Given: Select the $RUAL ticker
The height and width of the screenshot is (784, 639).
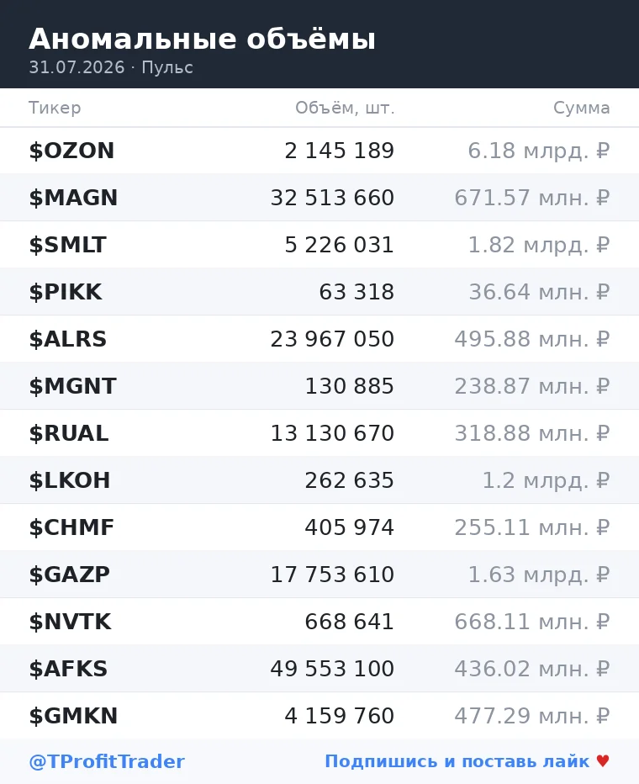Looking at the screenshot, I should coord(68,433).
